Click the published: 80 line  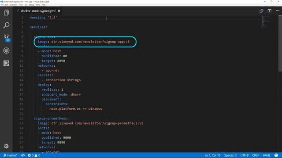coord(54,56)
